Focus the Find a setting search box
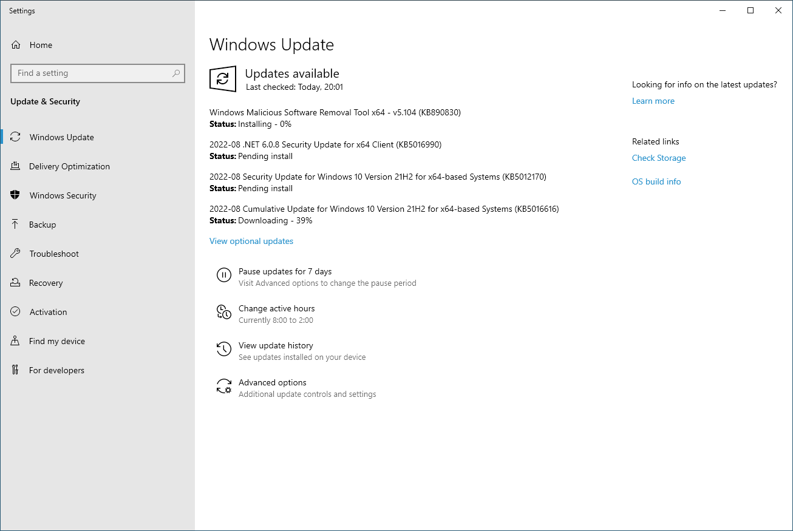This screenshot has height=531, width=793. pyautogui.click(x=98, y=73)
